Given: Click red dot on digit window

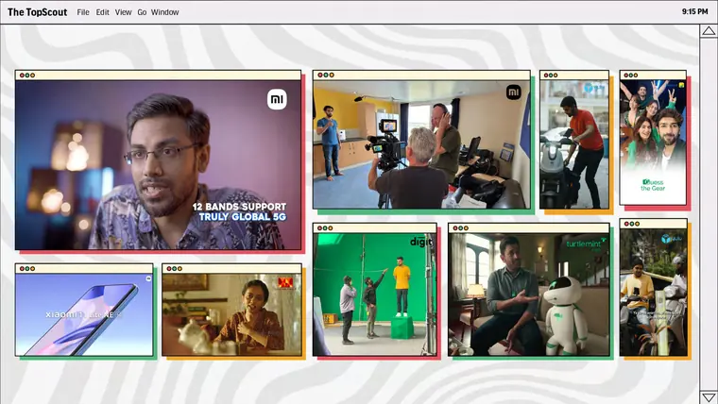Looking at the screenshot, I should pyautogui.click(x=319, y=227).
